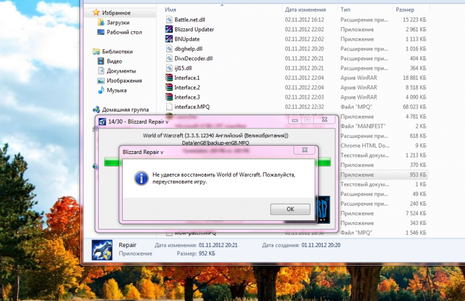The height and width of the screenshot is (301, 465).
Task: Click the blue information icon in the dialog
Action: (x=140, y=178)
